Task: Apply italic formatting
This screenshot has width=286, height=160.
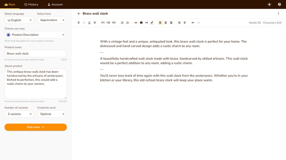Action: (x=84, y=23)
